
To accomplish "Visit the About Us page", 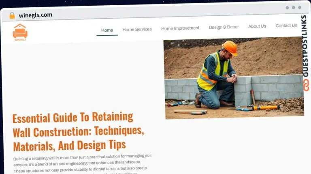I will click(257, 26).
